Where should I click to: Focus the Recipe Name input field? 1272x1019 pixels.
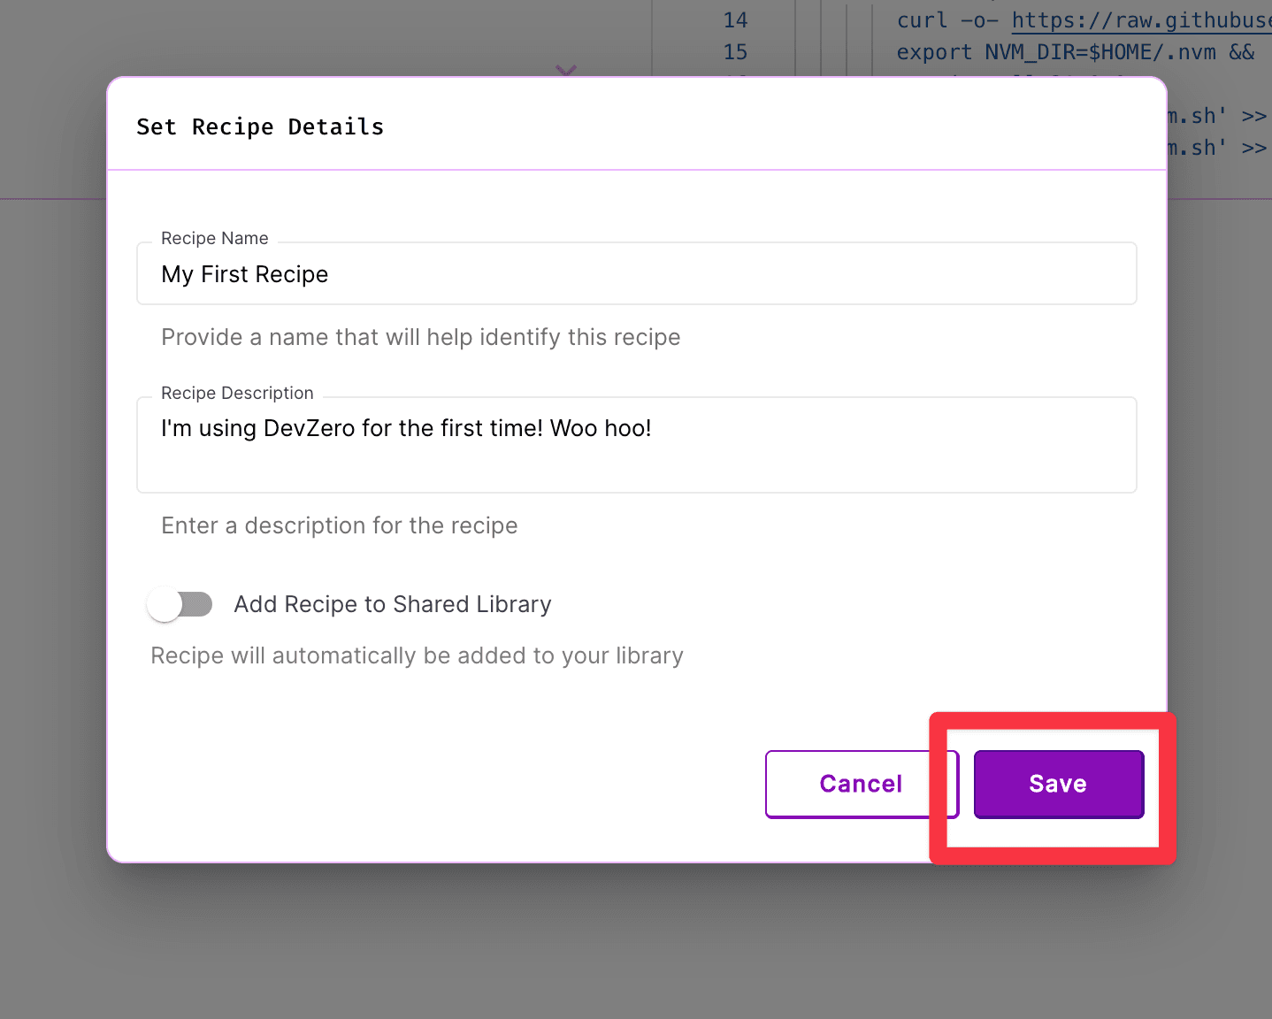pos(635,275)
